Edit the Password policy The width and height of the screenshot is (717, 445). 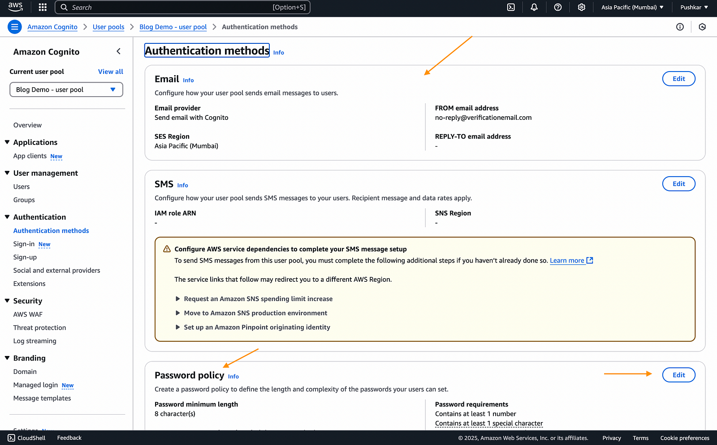point(678,375)
